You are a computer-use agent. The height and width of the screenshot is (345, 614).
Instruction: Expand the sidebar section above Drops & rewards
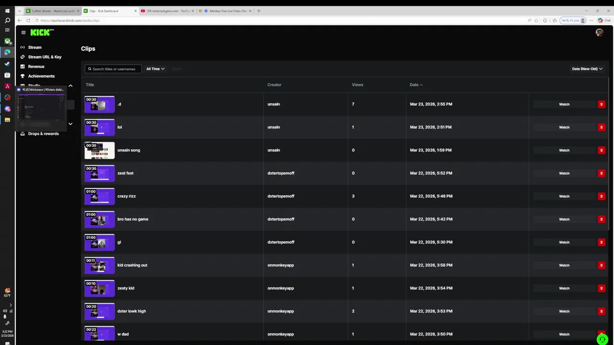point(71,124)
